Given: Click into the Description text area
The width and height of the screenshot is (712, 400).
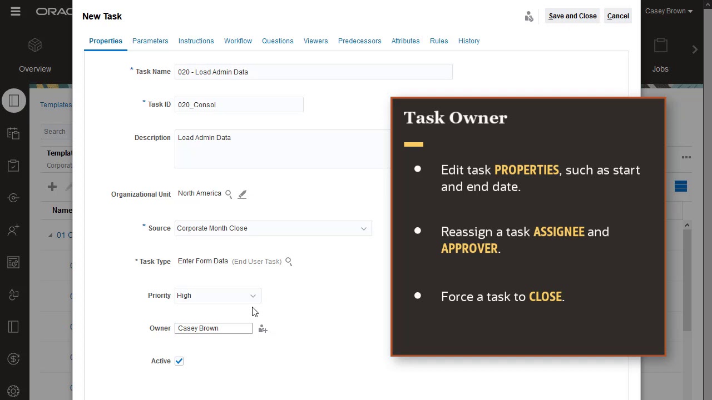Looking at the screenshot, I should click(283, 149).
